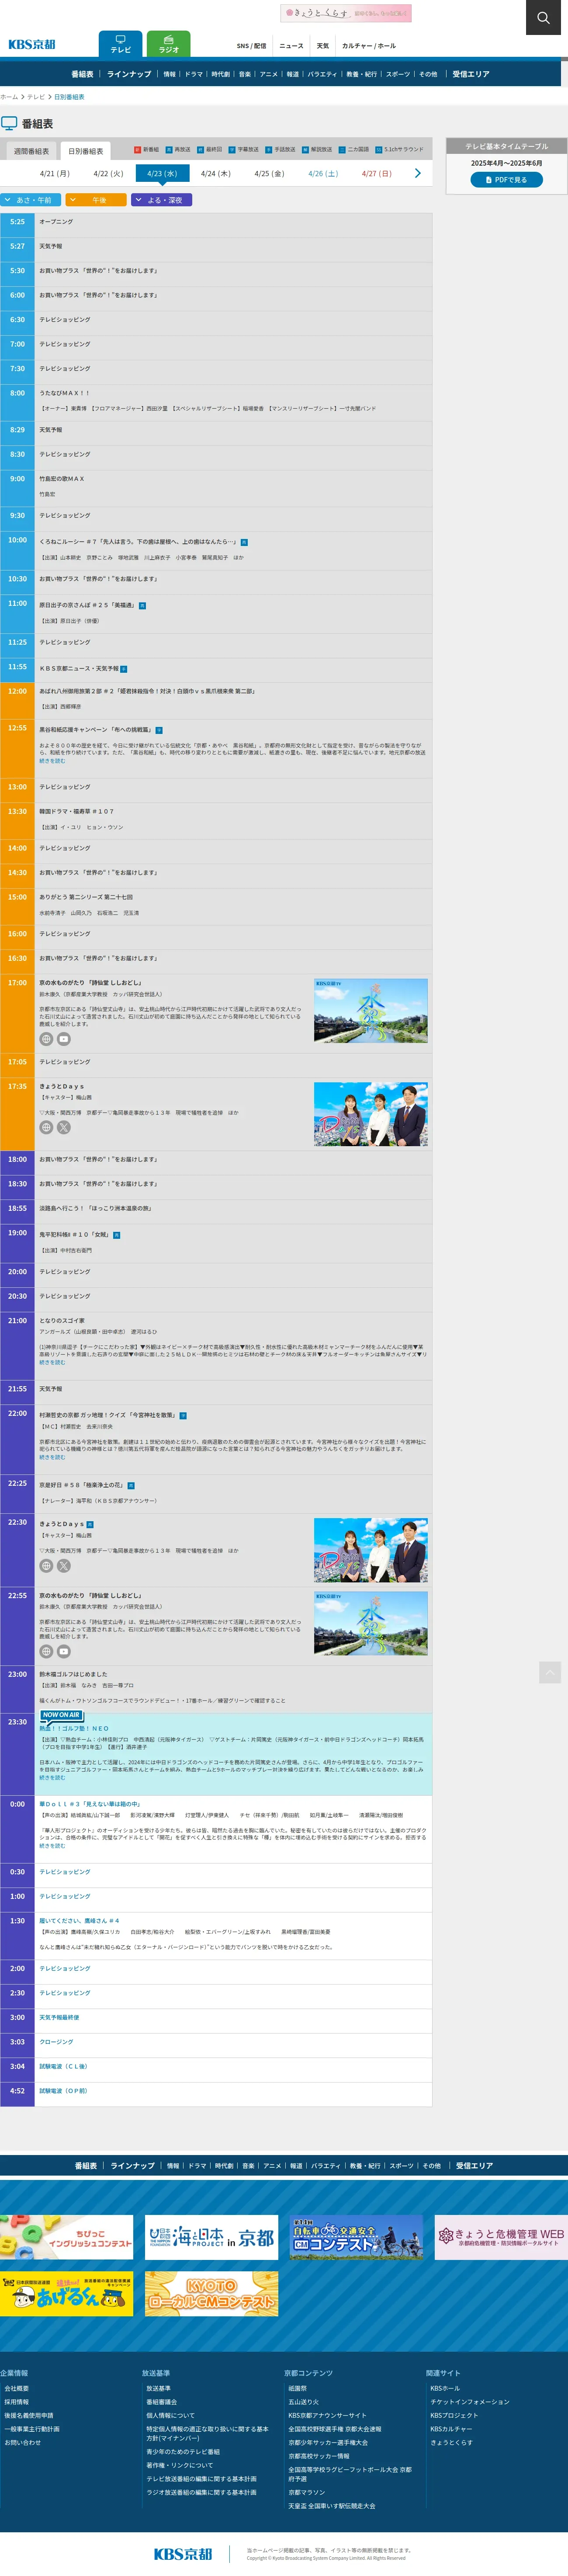Image resolution: width=568 pixels, height=2576 pixels.
Task: Expand 続きを読む for 23:30 ゴルフ塾！NEO
Action: point(52,1777)
